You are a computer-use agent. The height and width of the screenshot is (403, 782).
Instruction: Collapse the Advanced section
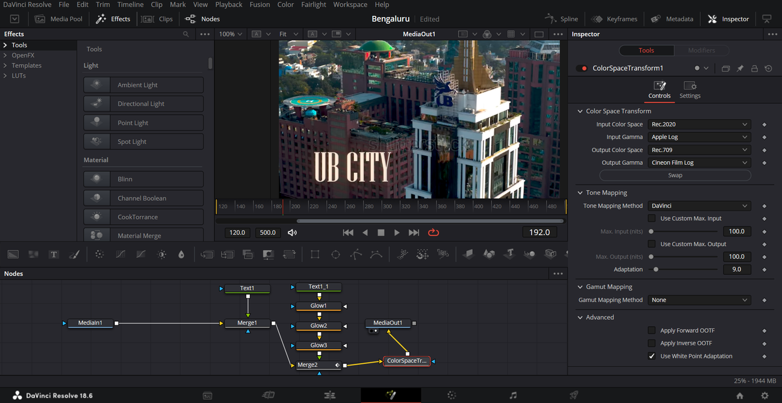[x=580, y=318]
